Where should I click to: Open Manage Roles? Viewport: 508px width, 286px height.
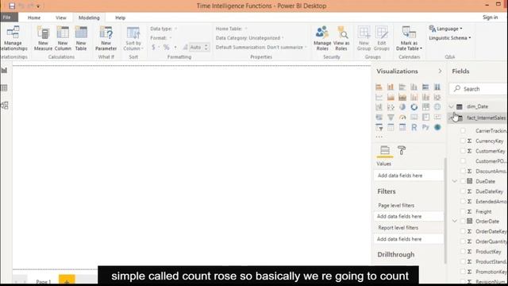322,38
